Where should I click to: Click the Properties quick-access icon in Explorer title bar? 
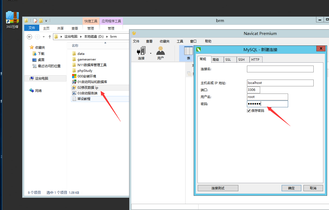pos(35,20)
